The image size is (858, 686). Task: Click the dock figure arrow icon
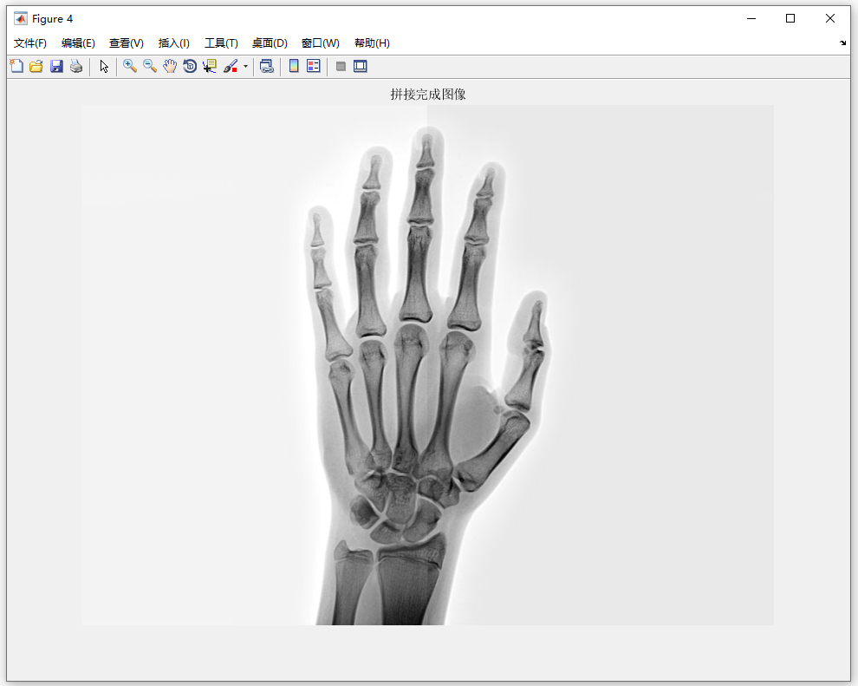point(842,42)
